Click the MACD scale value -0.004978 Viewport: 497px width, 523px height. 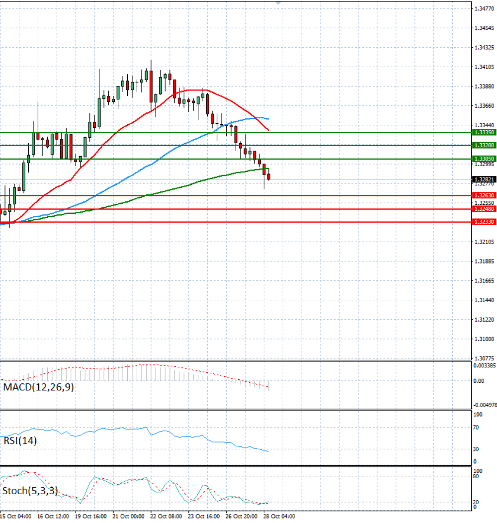tap(485, 405)
